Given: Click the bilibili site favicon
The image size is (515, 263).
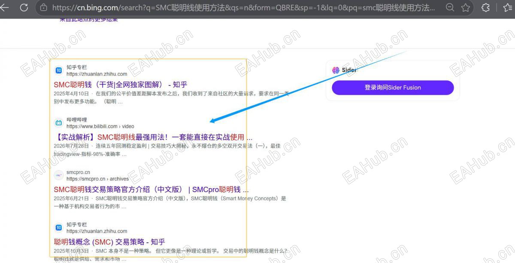Looking at the screenshot, I should (x=59, y=123).
